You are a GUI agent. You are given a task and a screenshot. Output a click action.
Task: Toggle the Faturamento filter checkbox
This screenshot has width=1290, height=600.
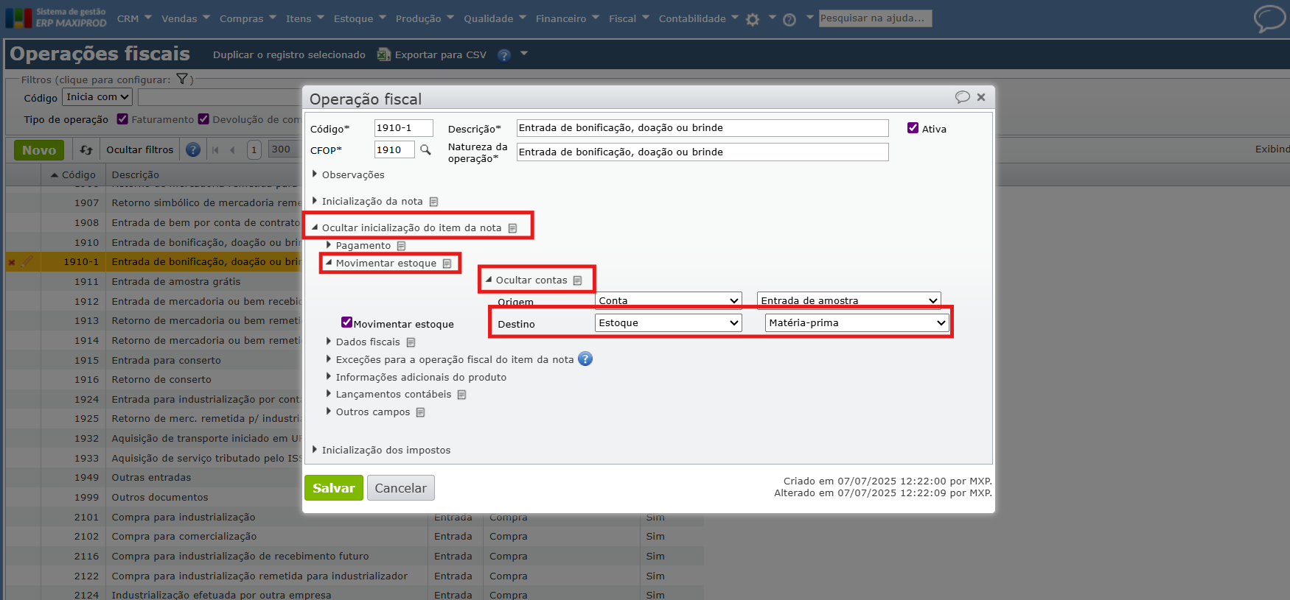pyautogui.click(x=123, y=119)
